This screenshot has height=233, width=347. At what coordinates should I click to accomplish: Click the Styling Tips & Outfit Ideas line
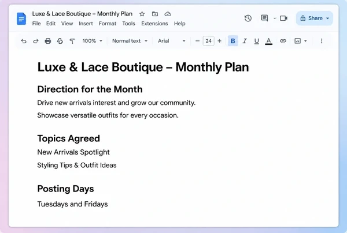[x=77, y=166]
